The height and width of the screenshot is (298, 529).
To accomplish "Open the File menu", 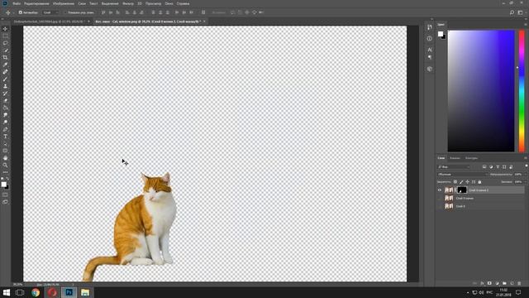I will click(17, 3).
